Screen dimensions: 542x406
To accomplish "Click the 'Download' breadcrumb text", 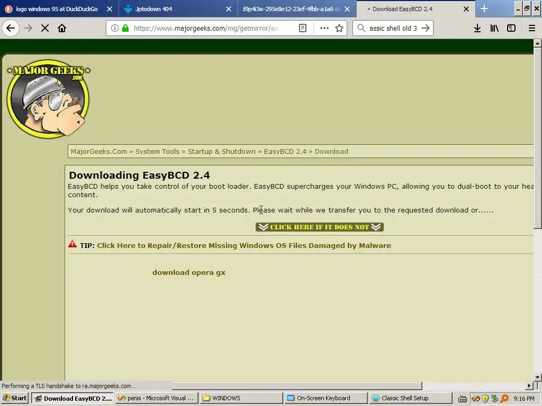I will pyautogui.click(x=331, y=151).
